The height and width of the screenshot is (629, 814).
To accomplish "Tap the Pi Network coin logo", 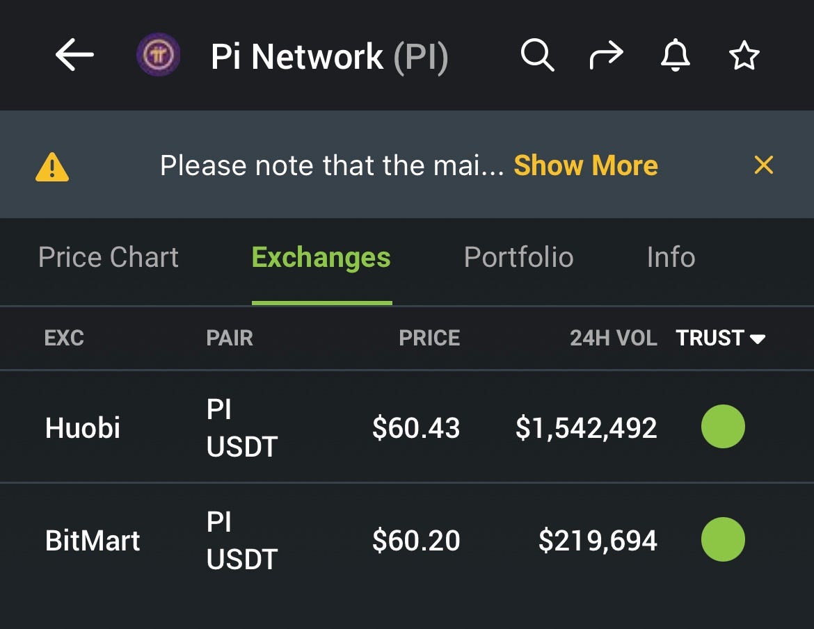I will [x=159, y=54].
